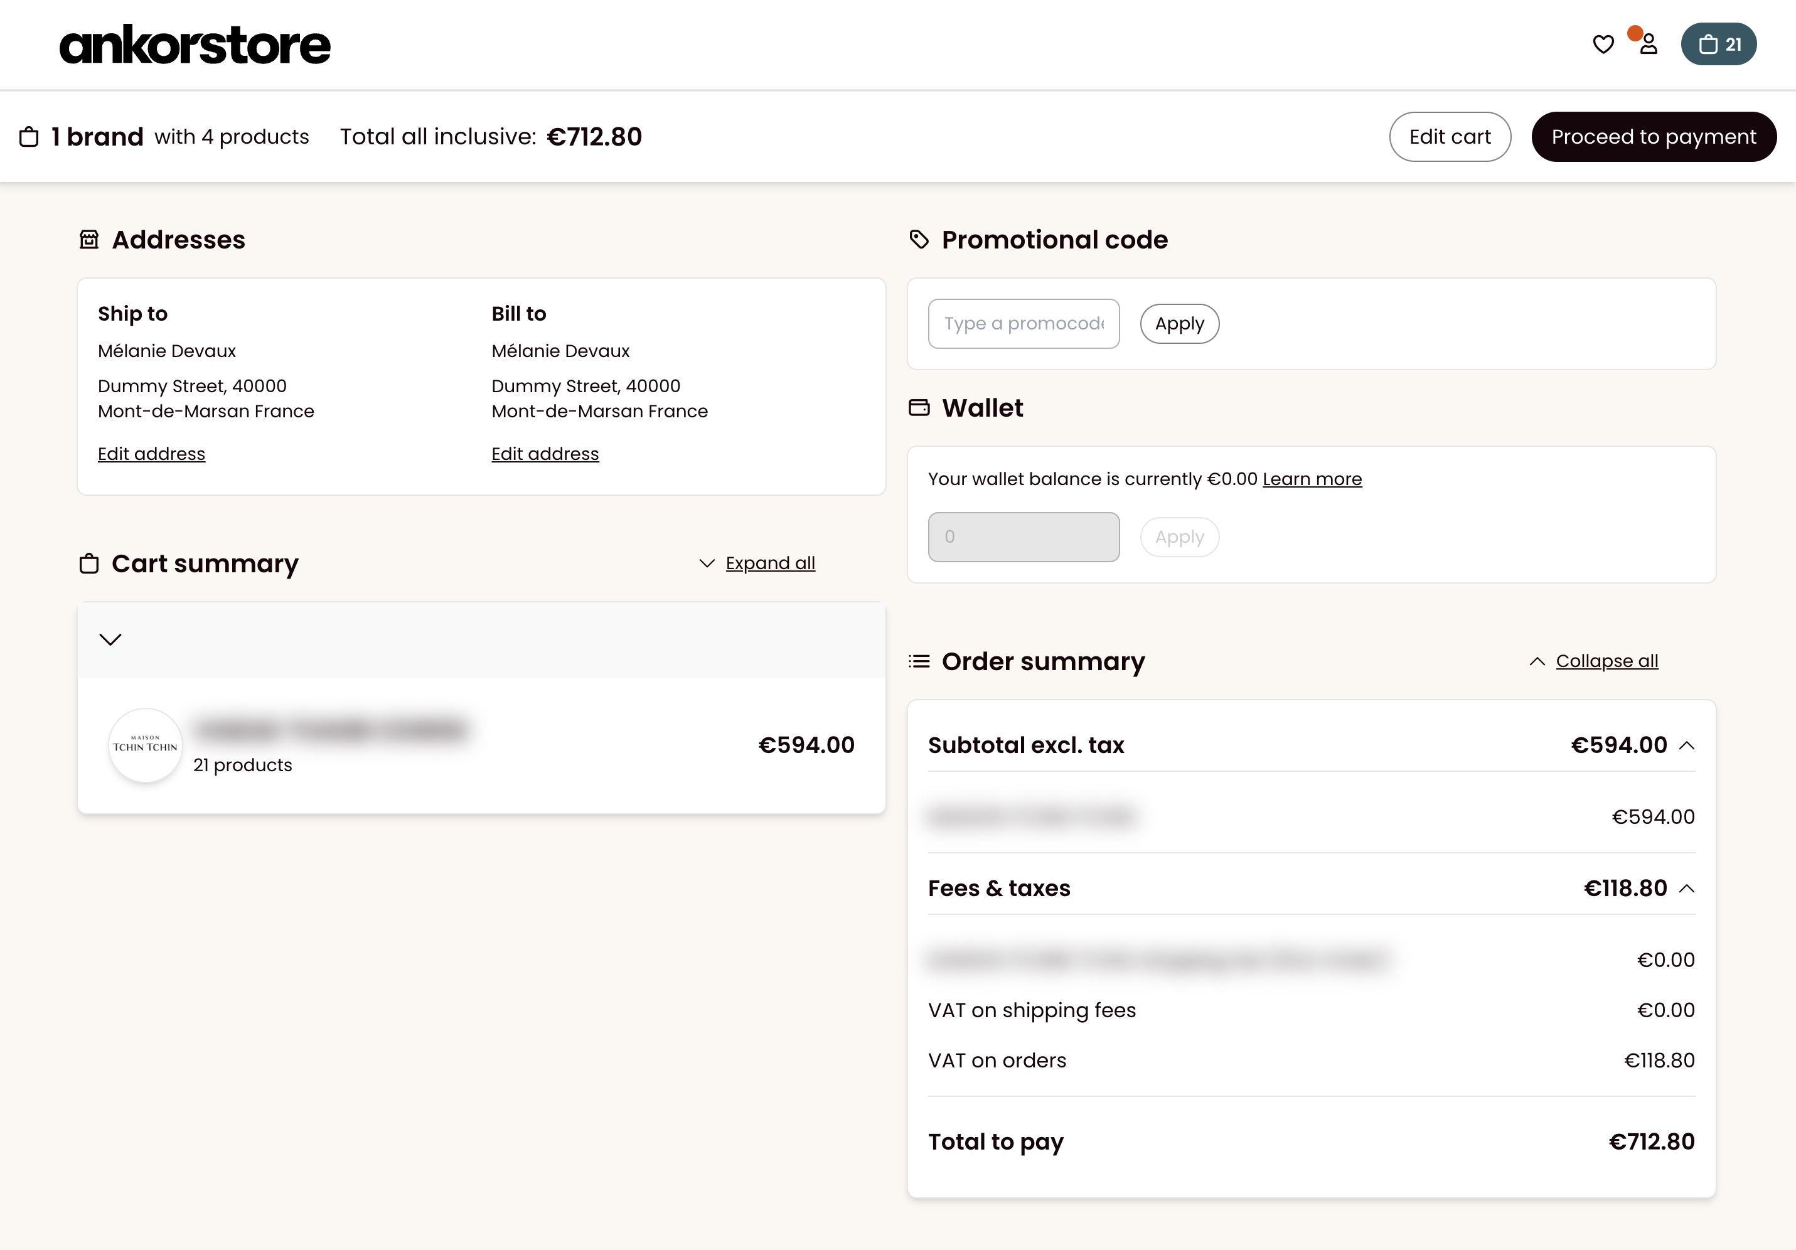Screen dimensions: 1796x1250
Task: Open the wishlist heart icon
Action: tap(1603, 45)
